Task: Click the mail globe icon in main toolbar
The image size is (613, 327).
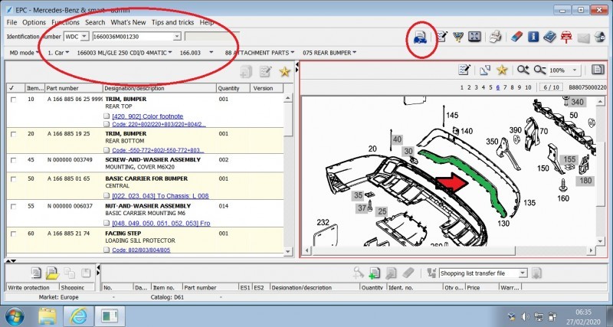Action: [600, 37]
